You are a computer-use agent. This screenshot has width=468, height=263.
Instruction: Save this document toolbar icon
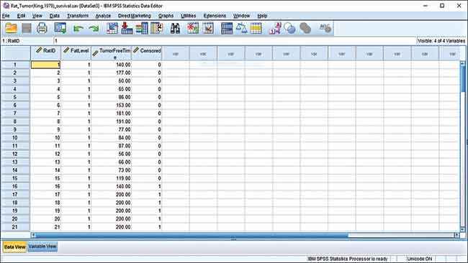coord(27,28)
